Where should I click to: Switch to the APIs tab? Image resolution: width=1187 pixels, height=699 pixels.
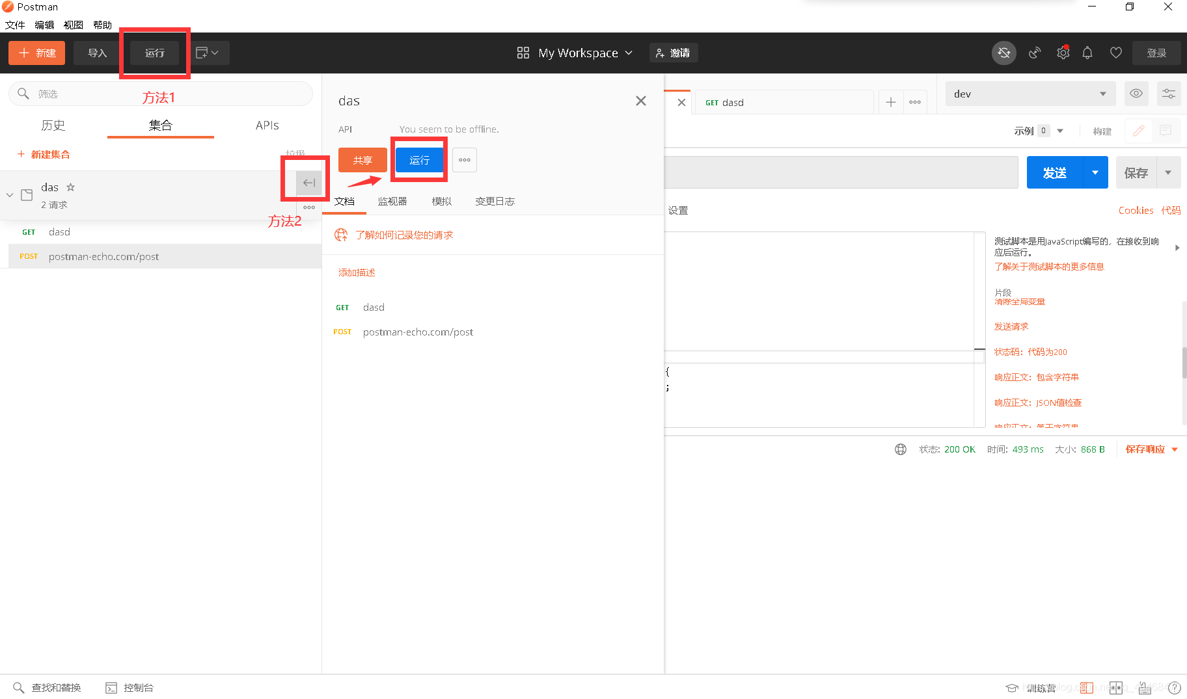267,125
